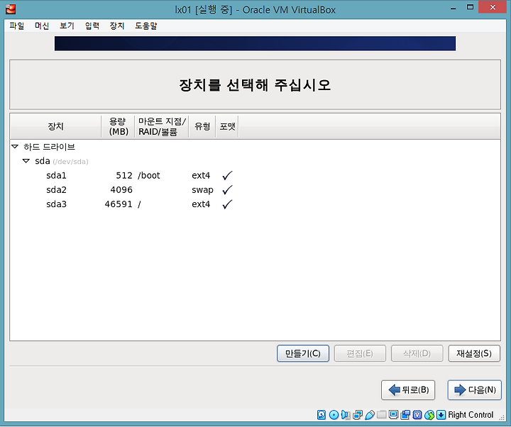Proceed with 다음(N) button
This screenshot has height=427, width=511.
[x=475, y=390]
